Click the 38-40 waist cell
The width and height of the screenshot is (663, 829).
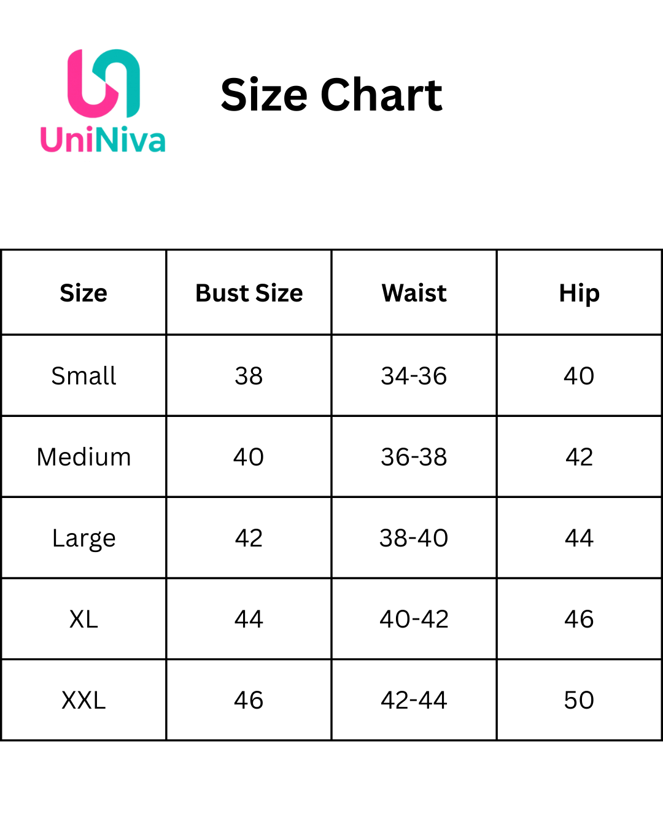click(414, 538)
